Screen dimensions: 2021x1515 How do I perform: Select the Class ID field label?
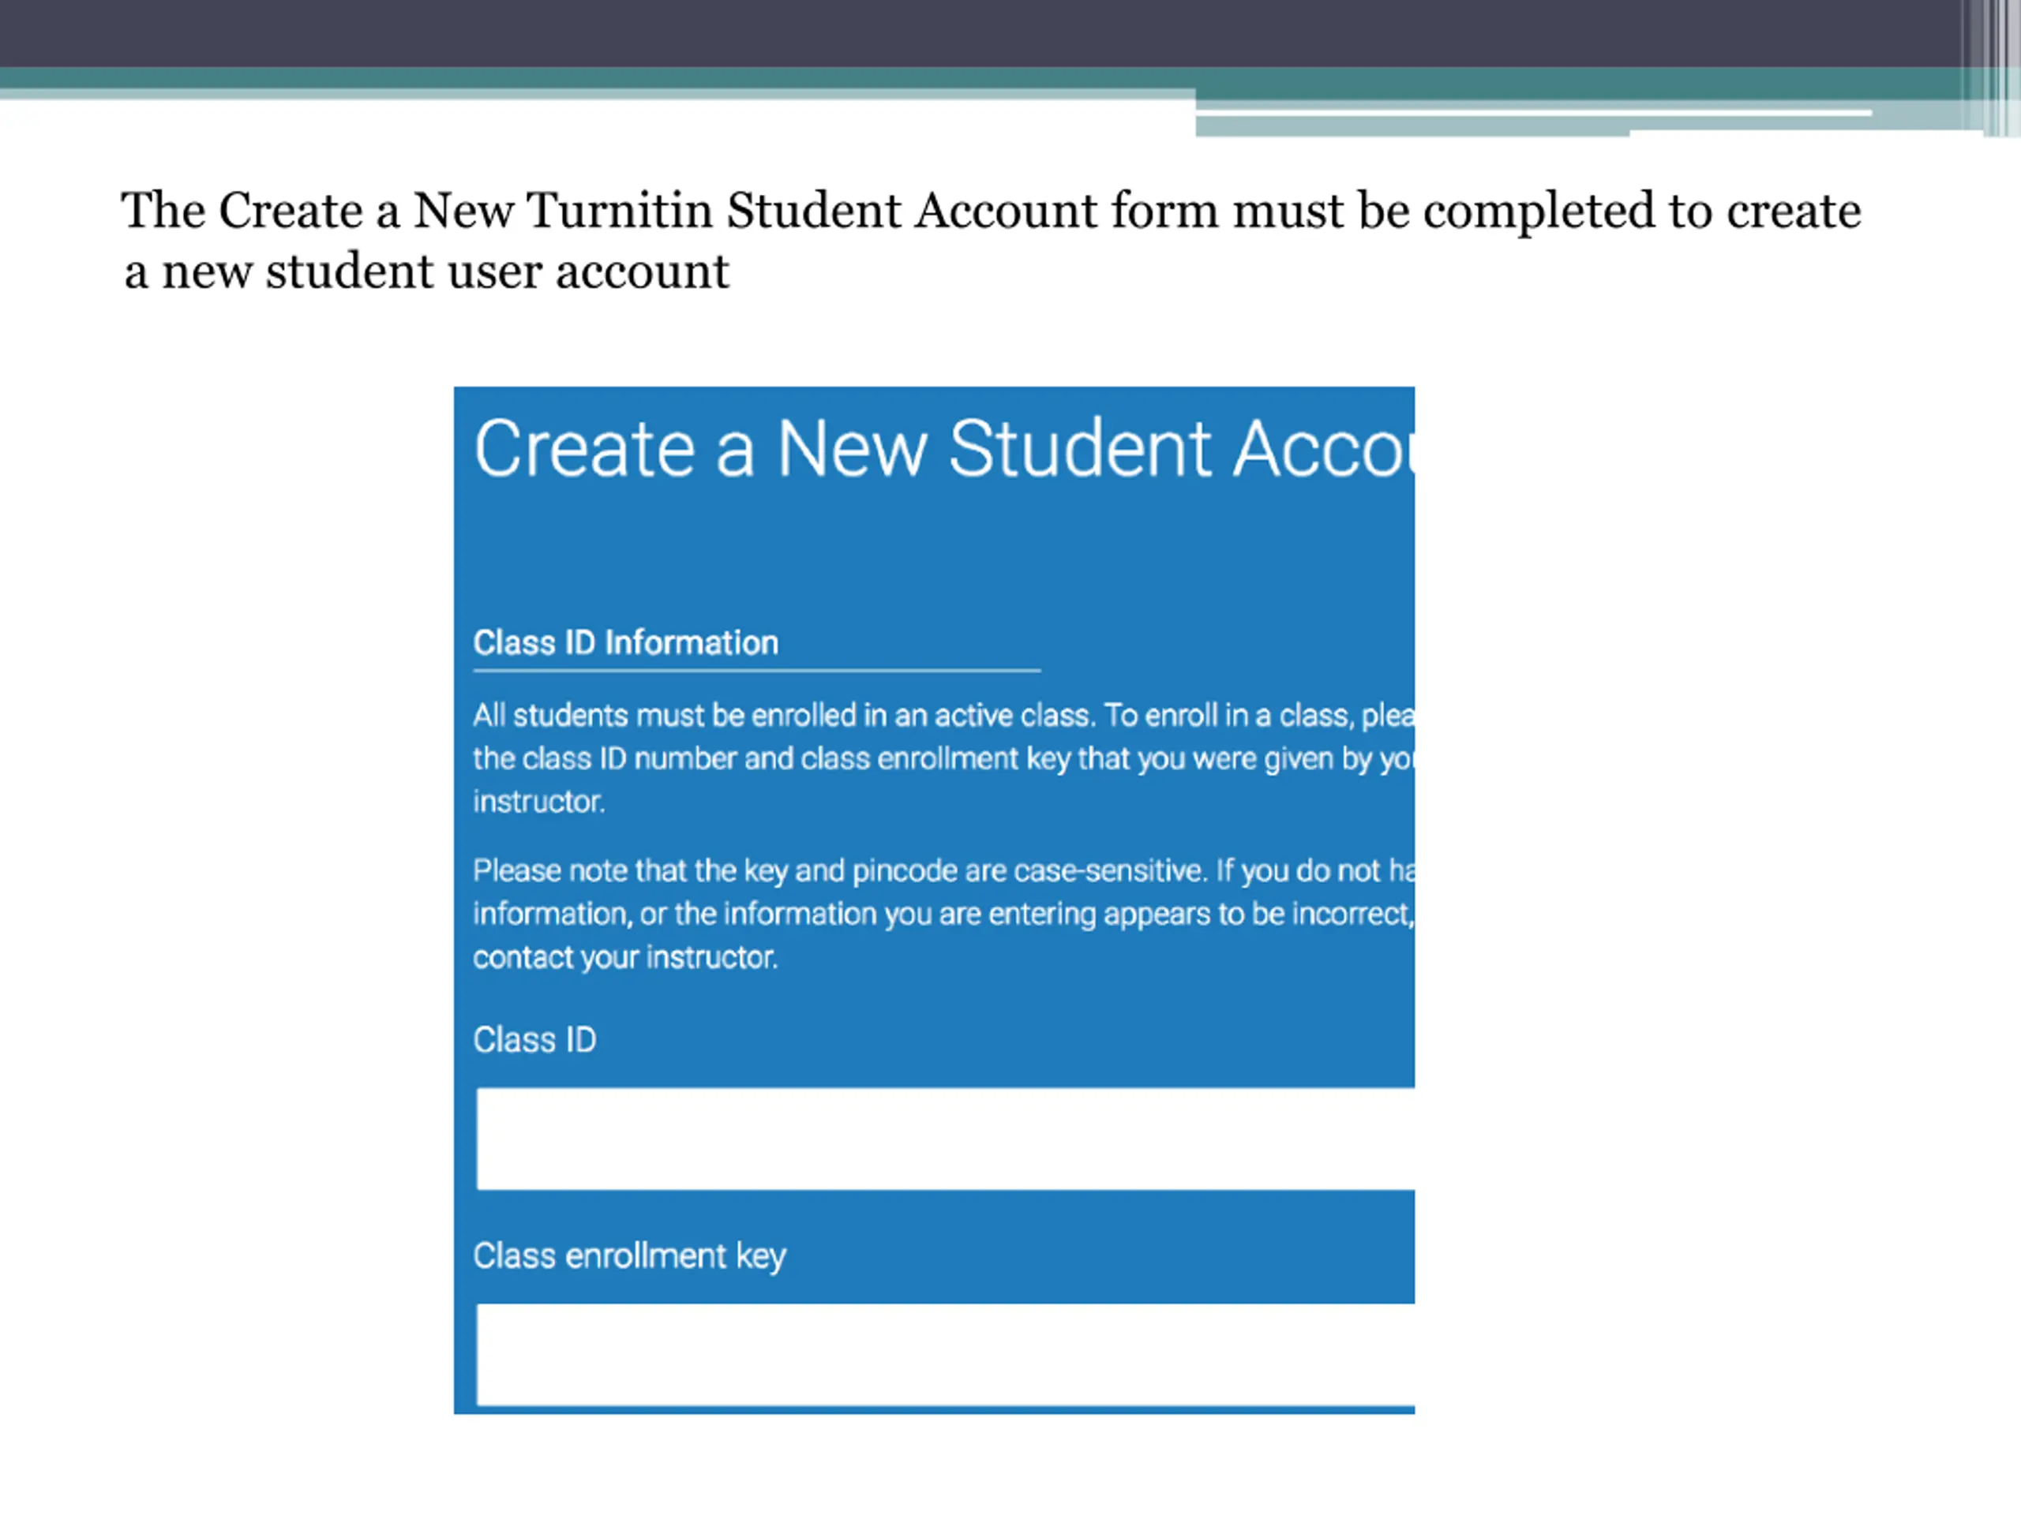click(534, 1040)
